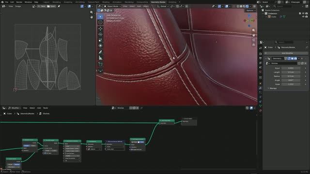Toggle exclude Collection from view layer checkbox

tap(300, 14)
